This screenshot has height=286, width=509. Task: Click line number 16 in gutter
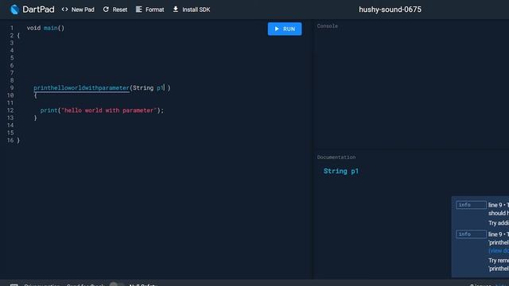[x=10, y=141]
